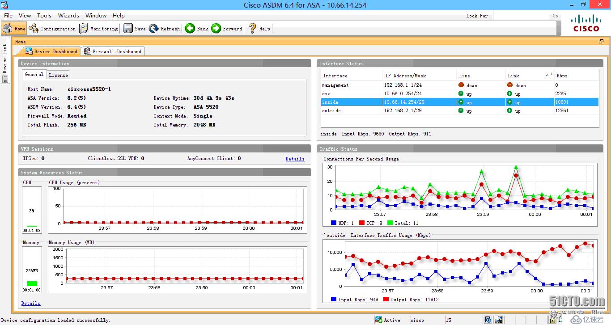Click dmz row Line up icon
Screen dimensions: 611x325
point(461,93)
